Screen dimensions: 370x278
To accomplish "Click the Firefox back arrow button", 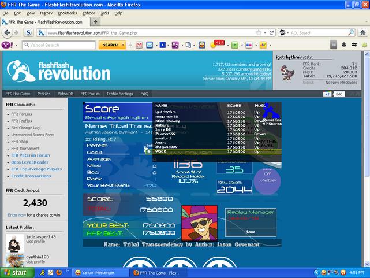I will (7, 32).
